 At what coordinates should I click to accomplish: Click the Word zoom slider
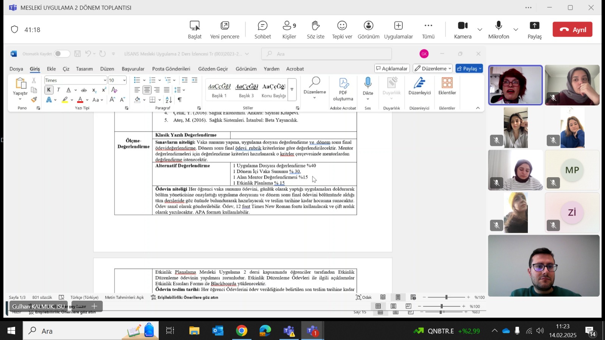point(446,297)
